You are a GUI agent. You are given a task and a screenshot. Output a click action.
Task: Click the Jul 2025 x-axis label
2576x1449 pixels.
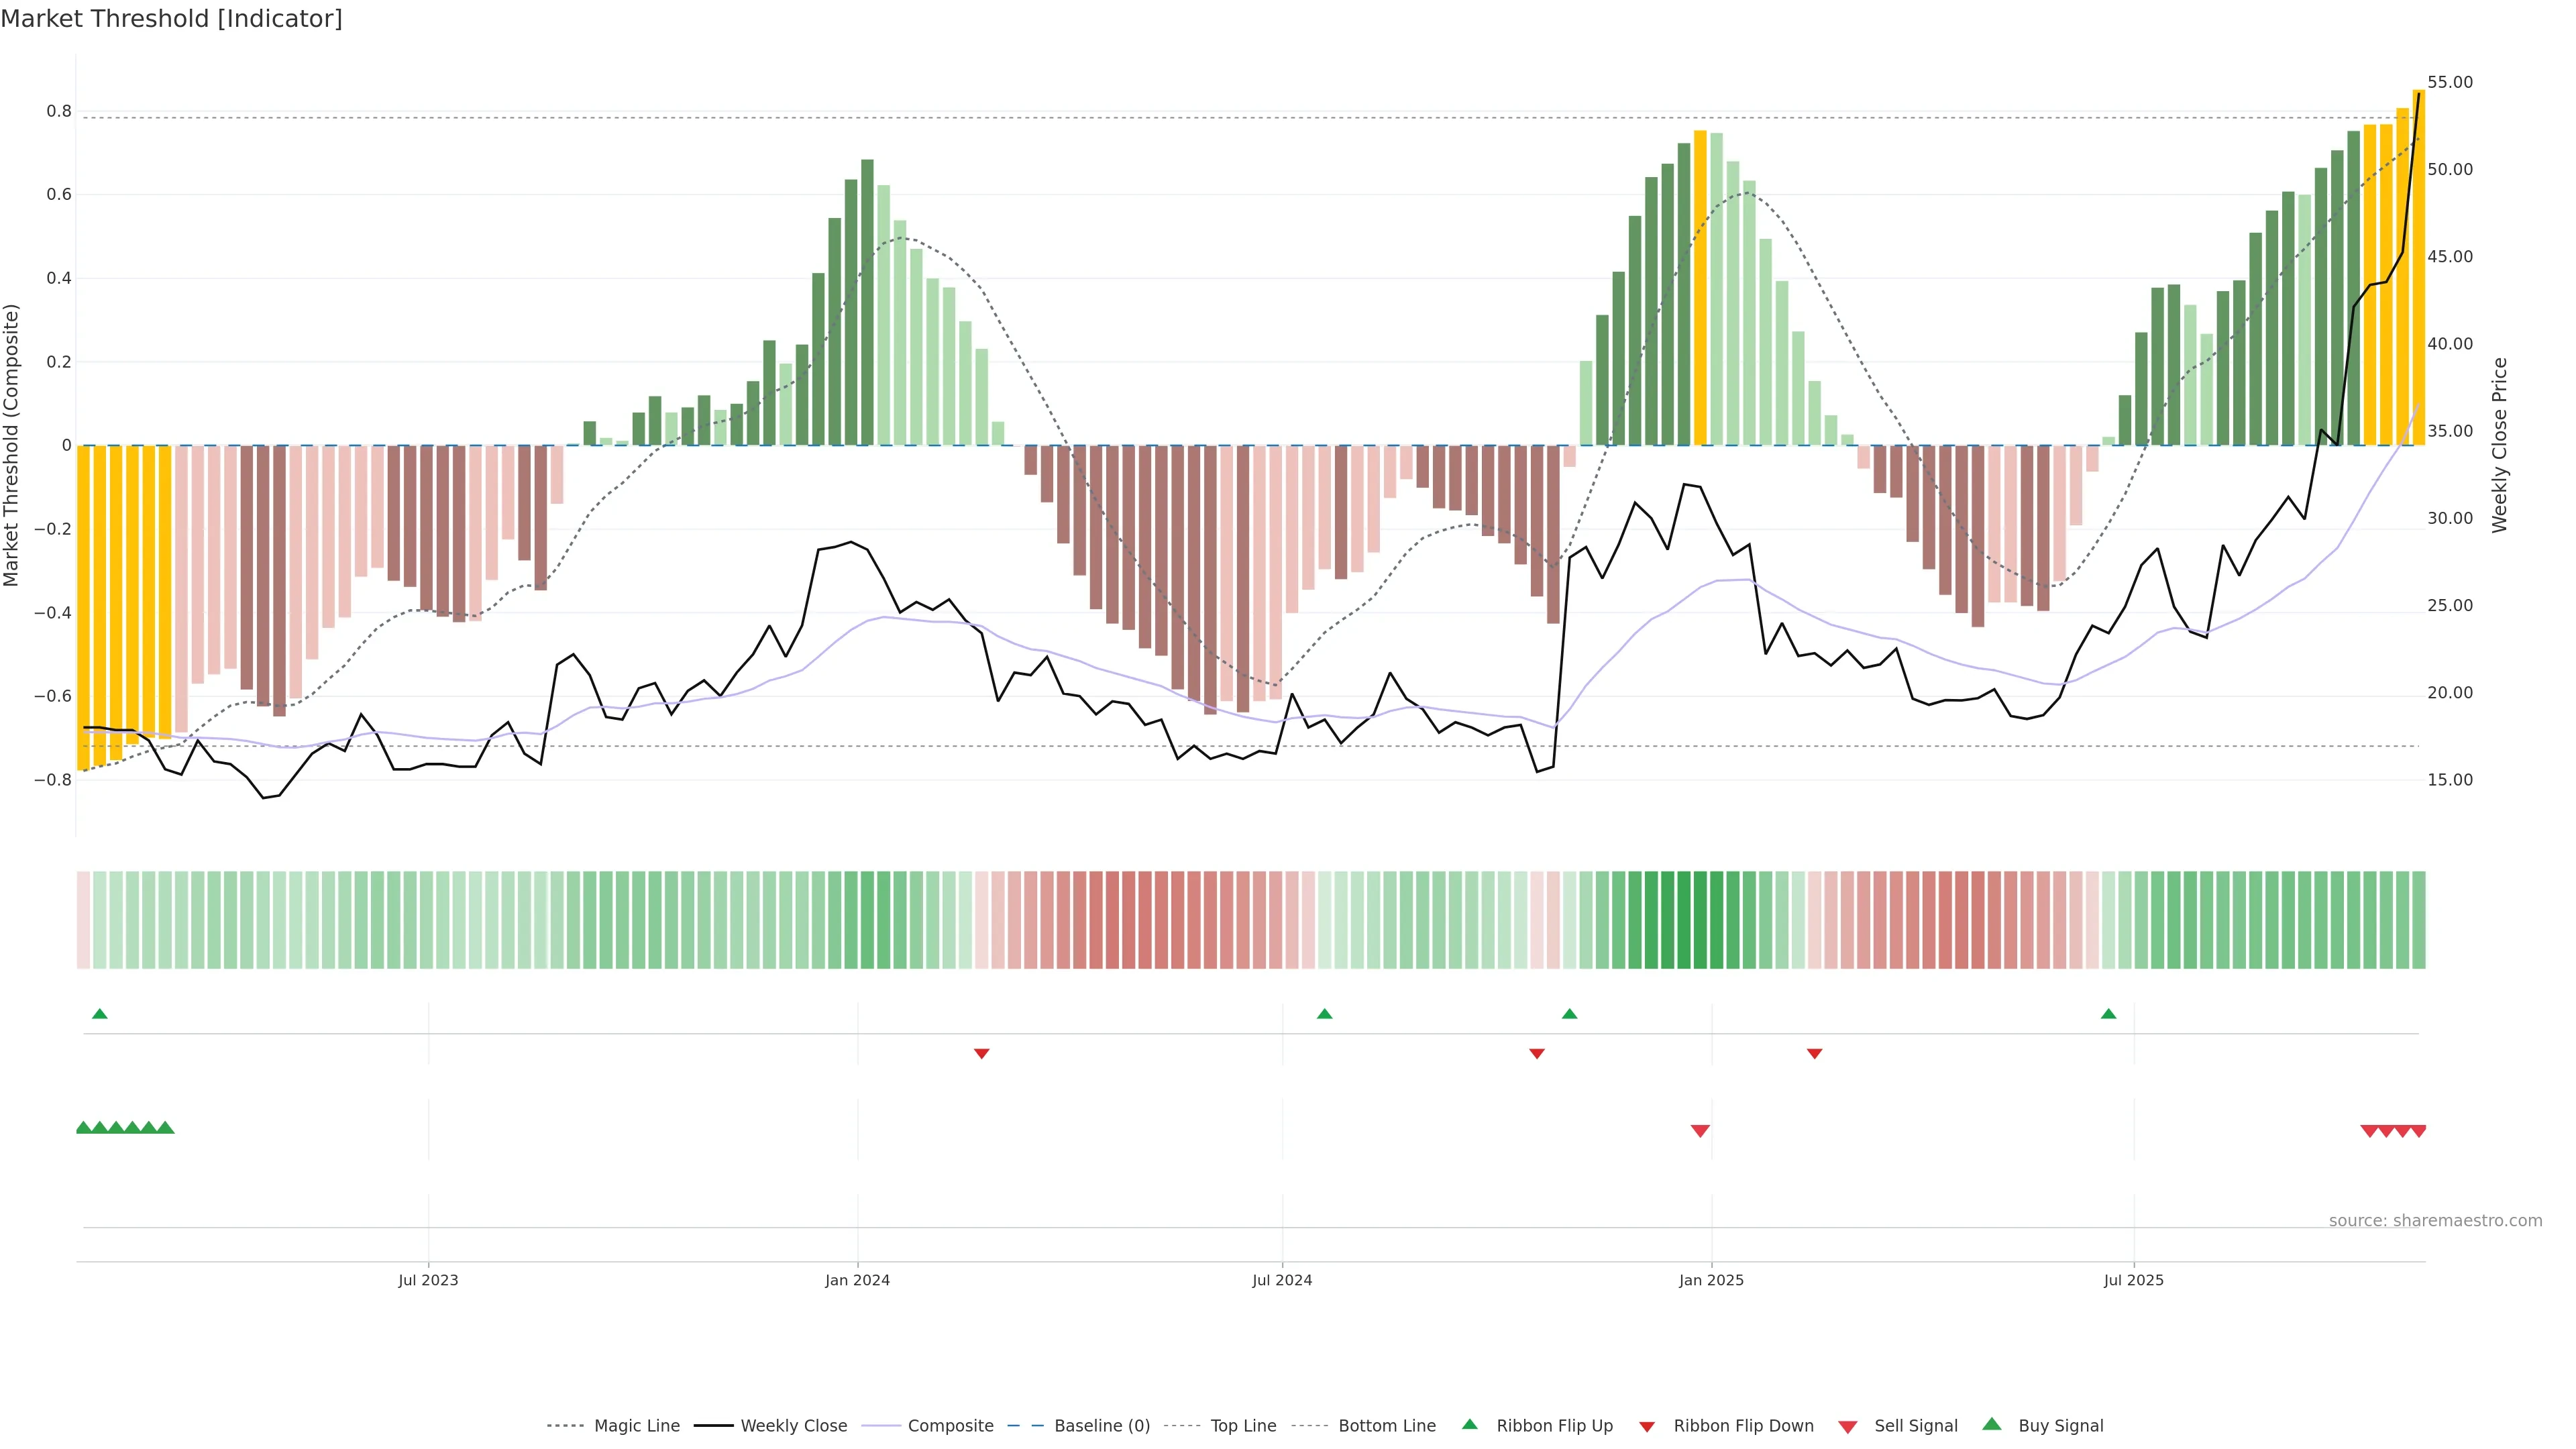[2133, 1280]
